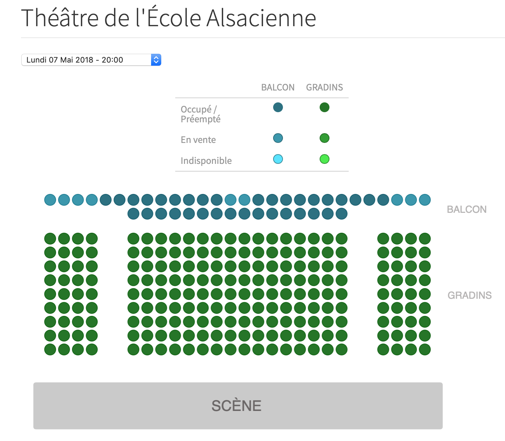Click the En vente gradins legend swatch

pyautogui.click(x=325, y=138)
